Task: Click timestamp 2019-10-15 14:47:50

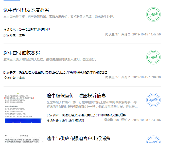Action: 146,34
